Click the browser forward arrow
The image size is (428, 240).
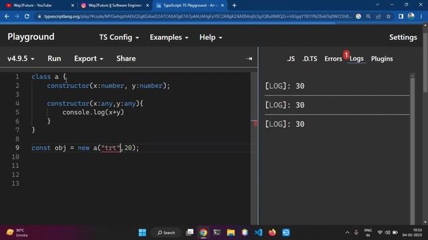tap(17, 16)
